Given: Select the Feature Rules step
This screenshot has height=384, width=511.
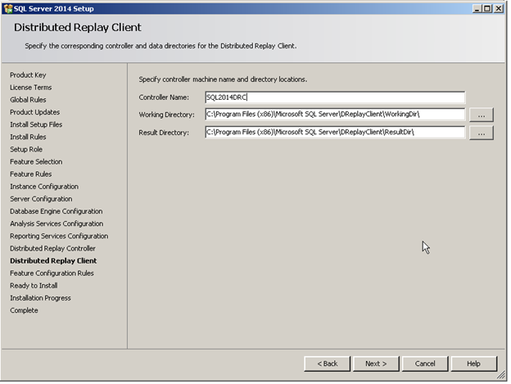Looking at the screenshot, I should pyautogui.click(x=30, y=174).
